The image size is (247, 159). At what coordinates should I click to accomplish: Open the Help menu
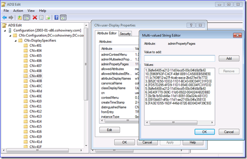43,11
